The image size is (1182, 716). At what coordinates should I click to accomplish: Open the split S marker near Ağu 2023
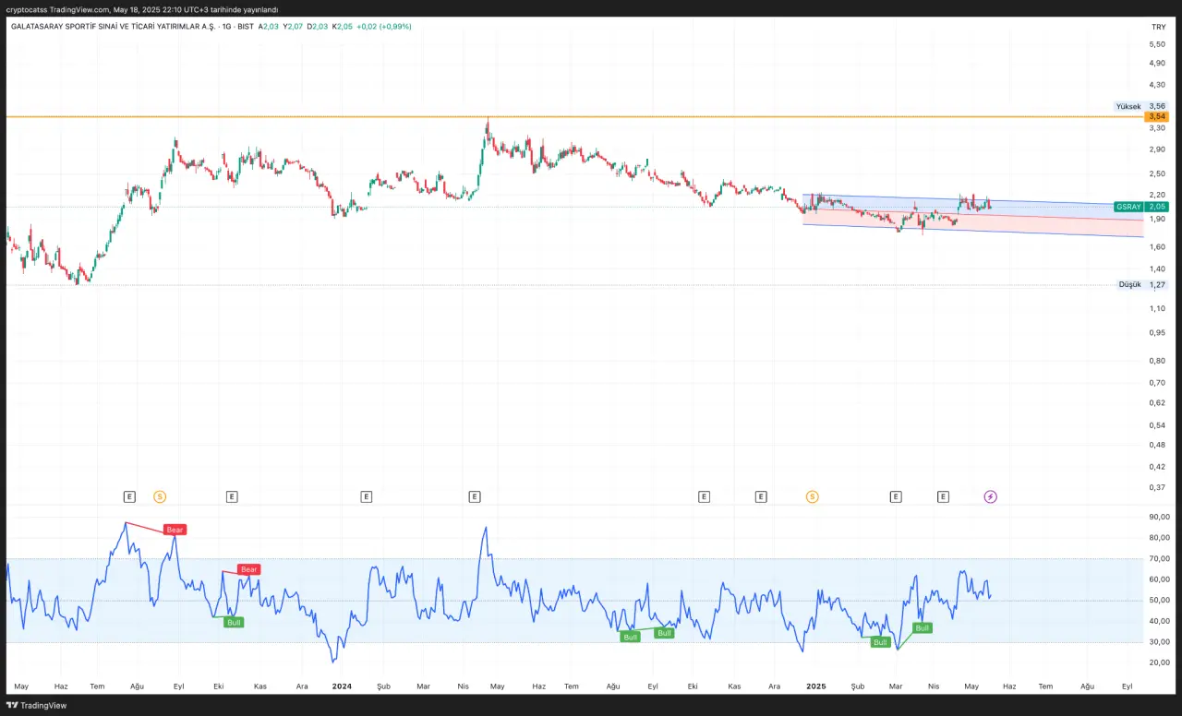coord(160,496)
